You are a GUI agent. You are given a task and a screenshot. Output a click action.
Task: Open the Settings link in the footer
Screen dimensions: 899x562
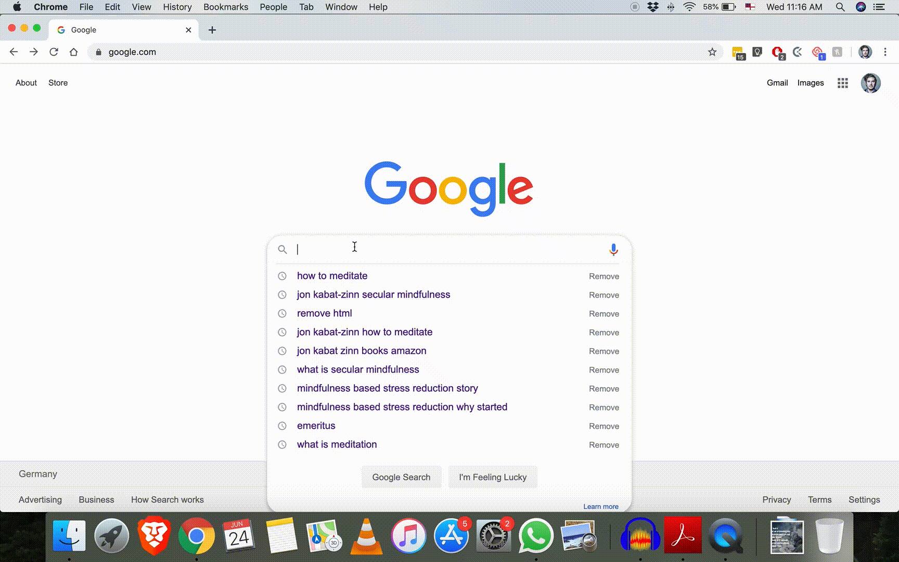tap(864, 500)
